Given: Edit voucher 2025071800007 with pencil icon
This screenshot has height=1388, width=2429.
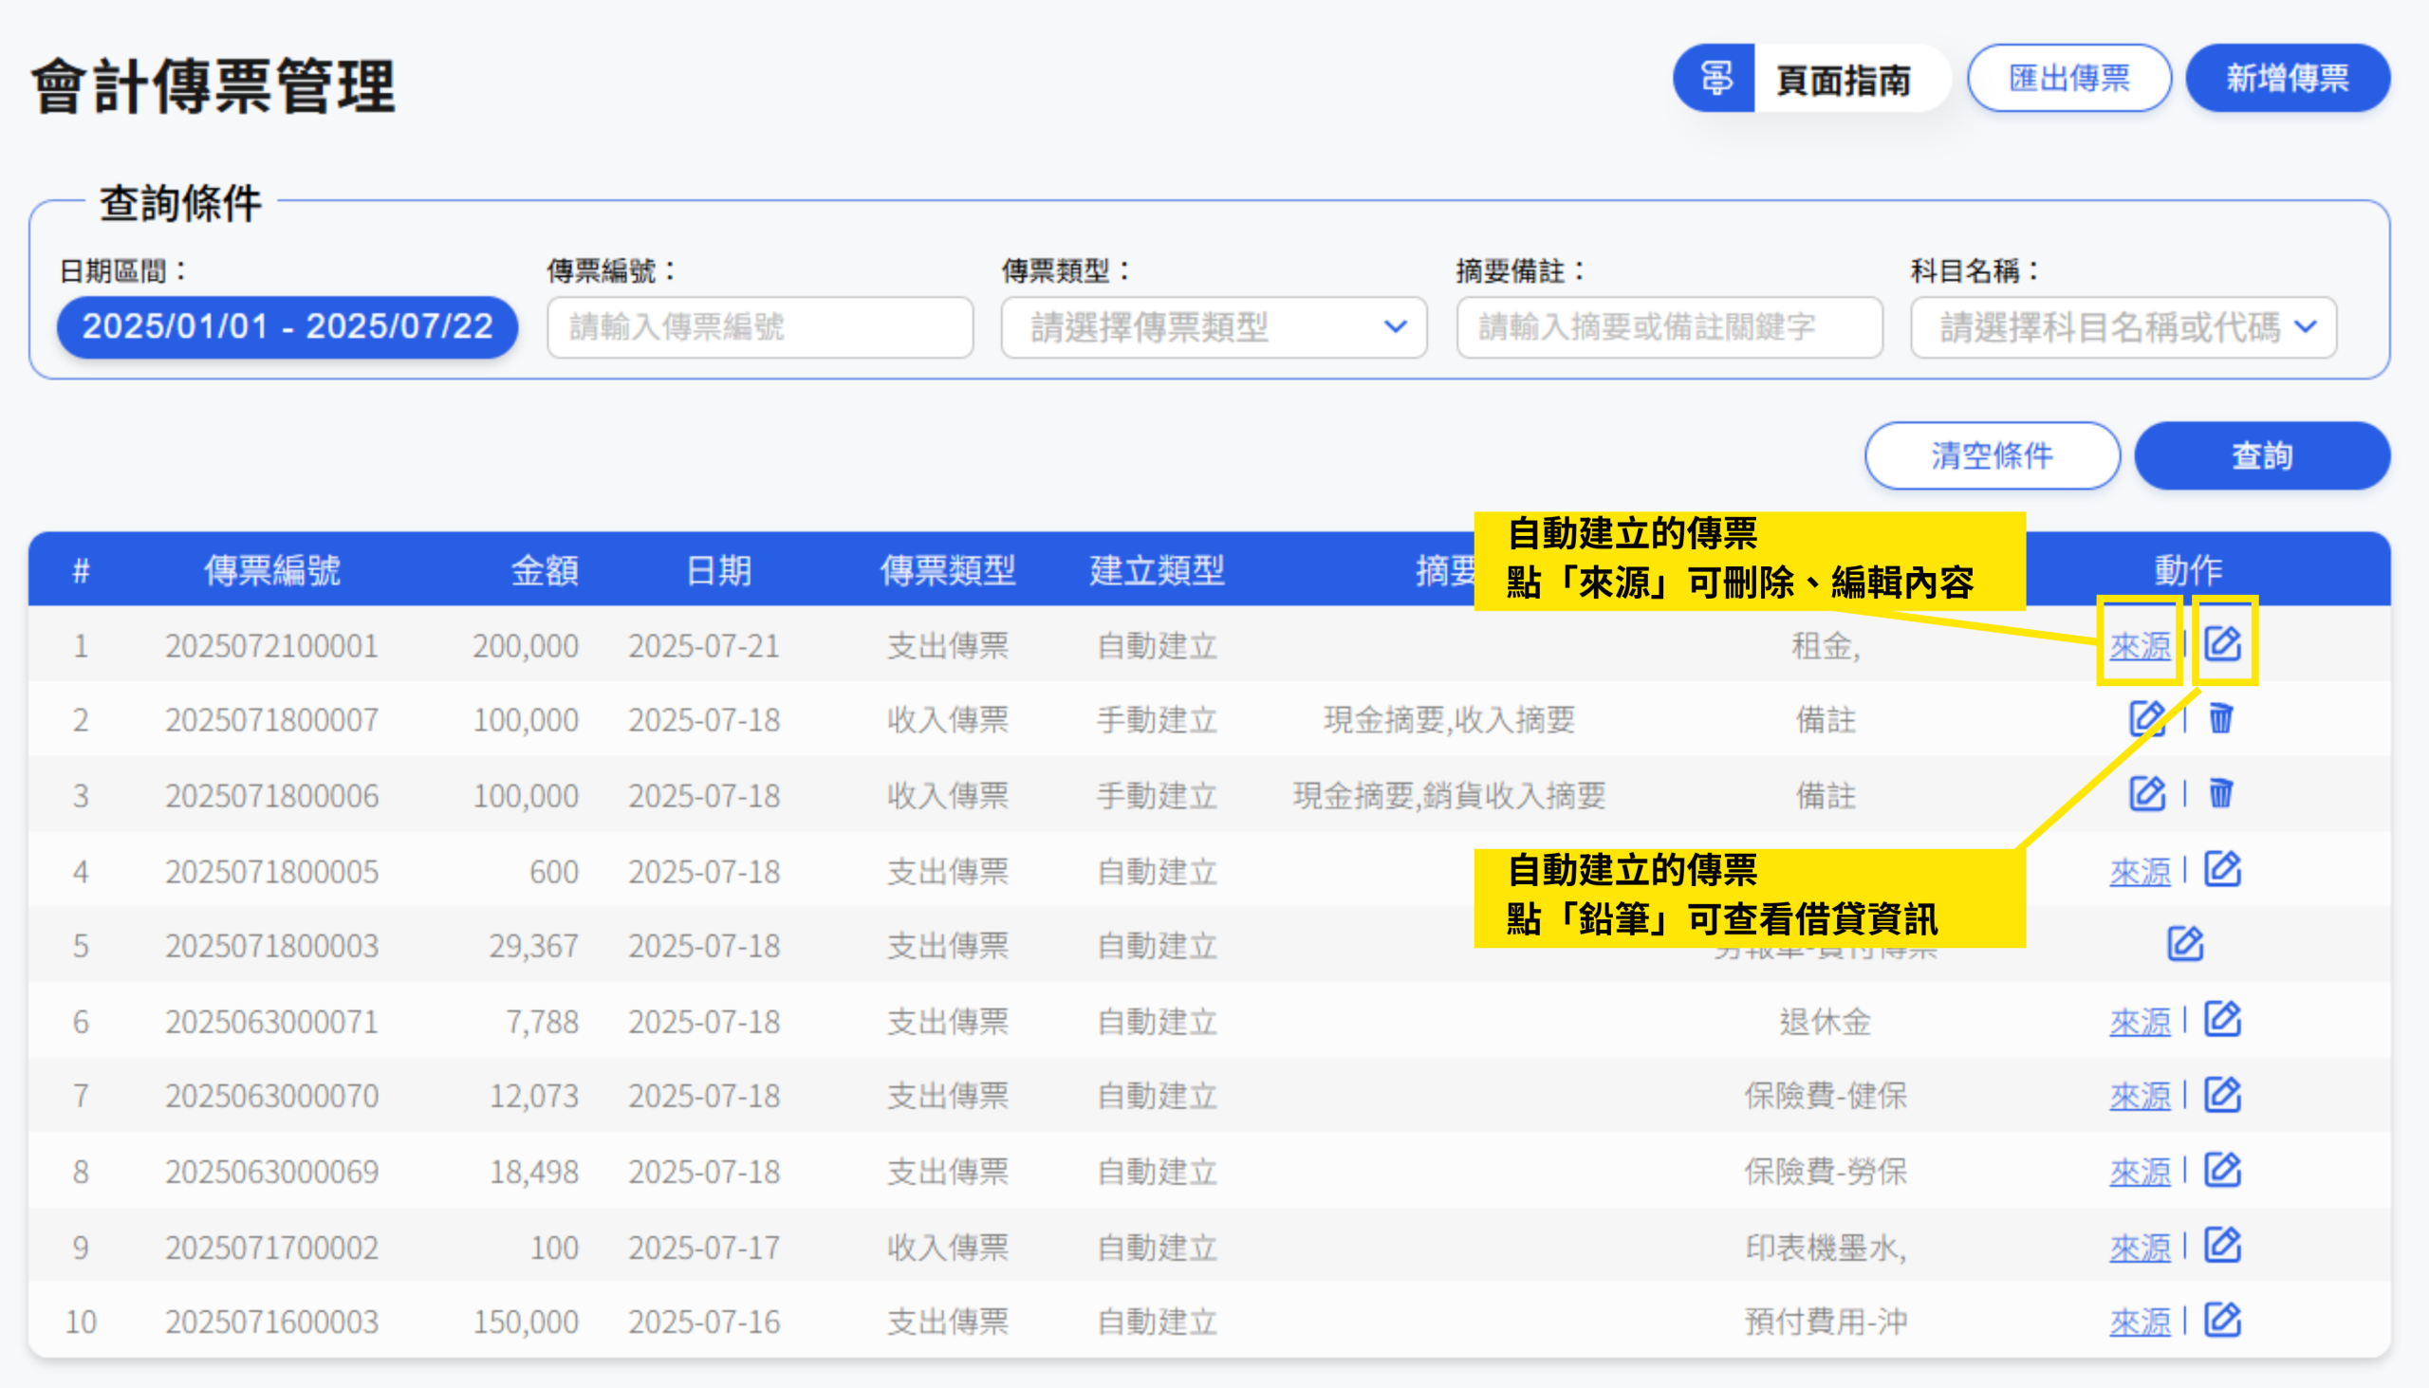Looking at the screenshot, I should 2147,718.
